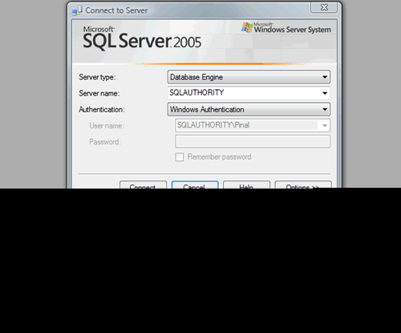Screen dimensions: 401x333
Task: Click the Server name label
Action: [x=99, y=93]
